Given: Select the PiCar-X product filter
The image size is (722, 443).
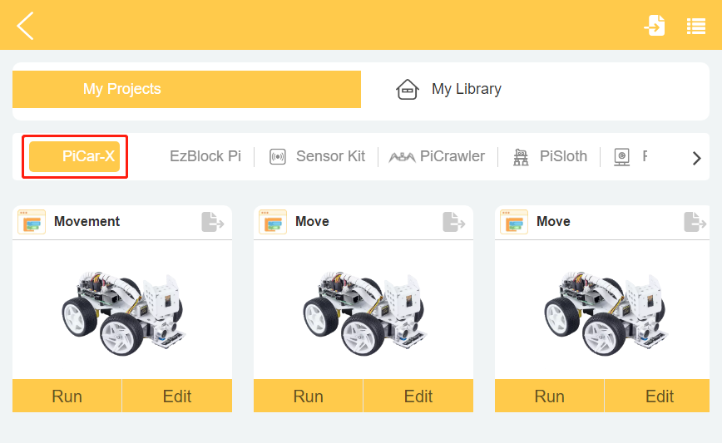Looking at the screenshot, I should click(75, 156).
